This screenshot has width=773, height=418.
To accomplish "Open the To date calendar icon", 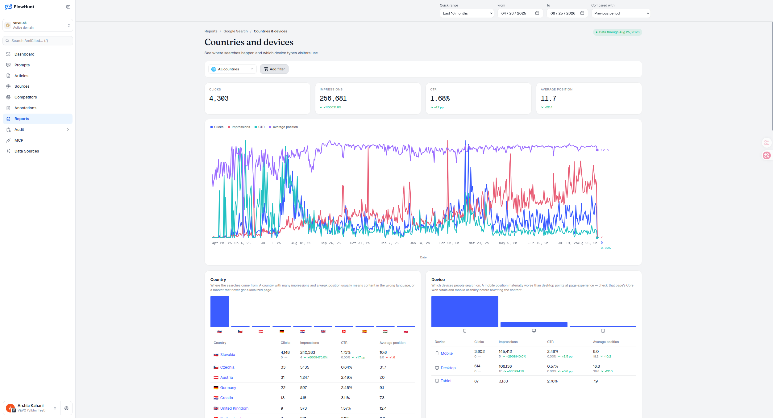I will pyautogui.click(x=582, y=13).
